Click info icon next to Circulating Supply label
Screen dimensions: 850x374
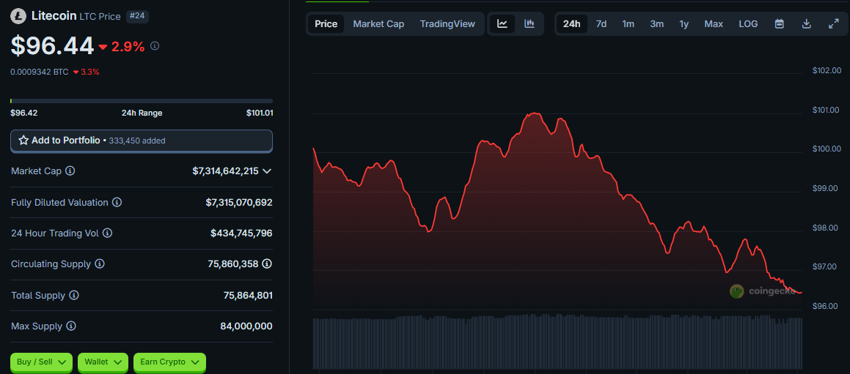[x=100, y=264]
